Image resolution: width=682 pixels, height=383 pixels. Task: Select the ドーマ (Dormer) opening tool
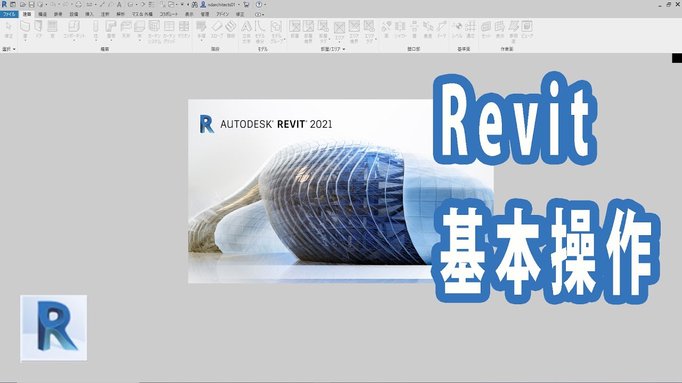tap(442, 30)
